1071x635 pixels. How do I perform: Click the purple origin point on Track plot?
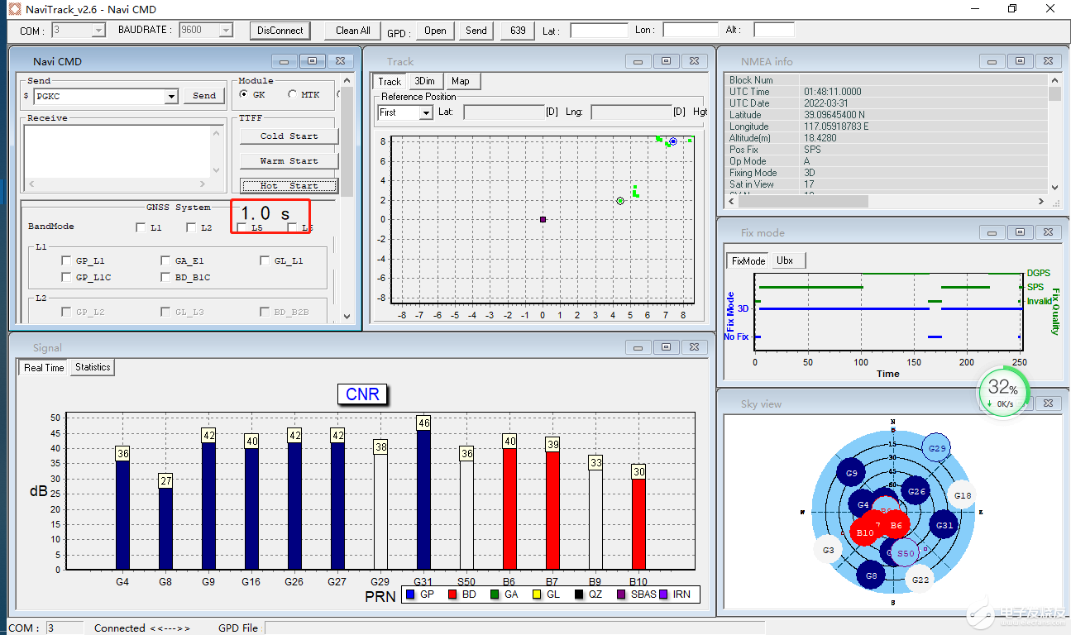point(543,219)
